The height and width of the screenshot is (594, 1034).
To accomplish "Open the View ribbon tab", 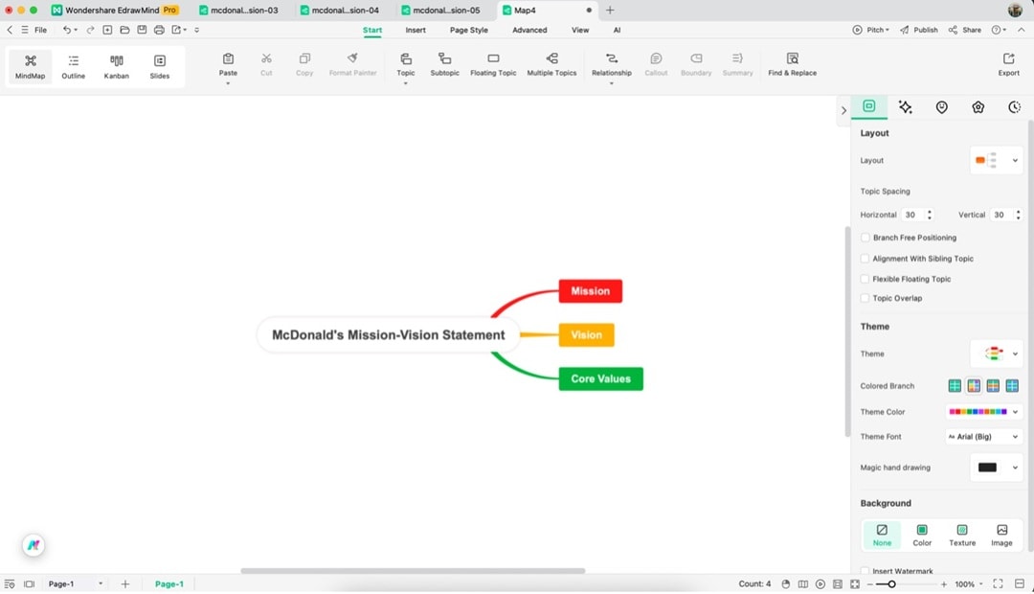I will click(580, 30).
